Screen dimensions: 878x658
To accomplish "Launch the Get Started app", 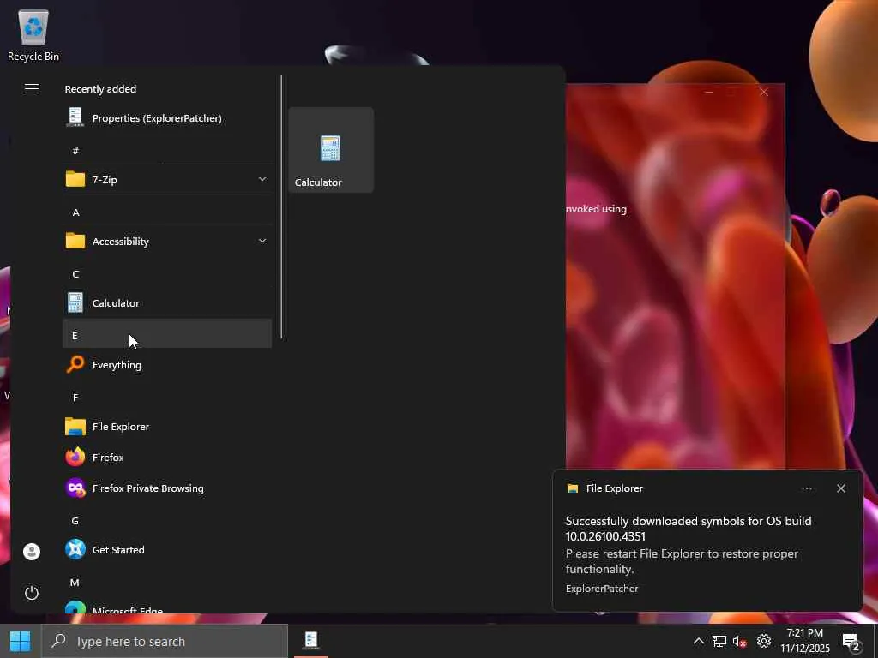I will (167, 549).
